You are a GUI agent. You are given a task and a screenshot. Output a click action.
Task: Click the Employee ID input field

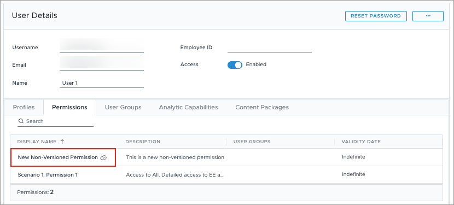pyautogui.click(x=270, y=47)
